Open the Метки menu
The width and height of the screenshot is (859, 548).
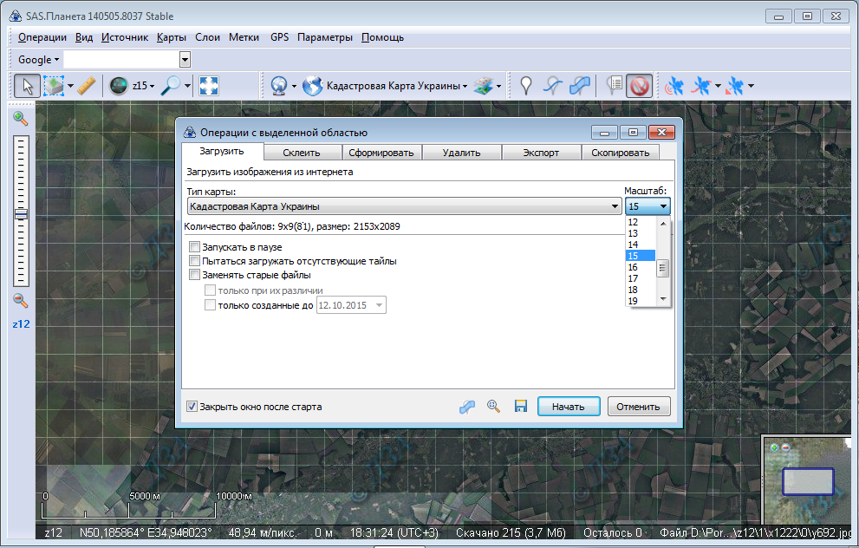pyautogui.click(x=244, y=37)
